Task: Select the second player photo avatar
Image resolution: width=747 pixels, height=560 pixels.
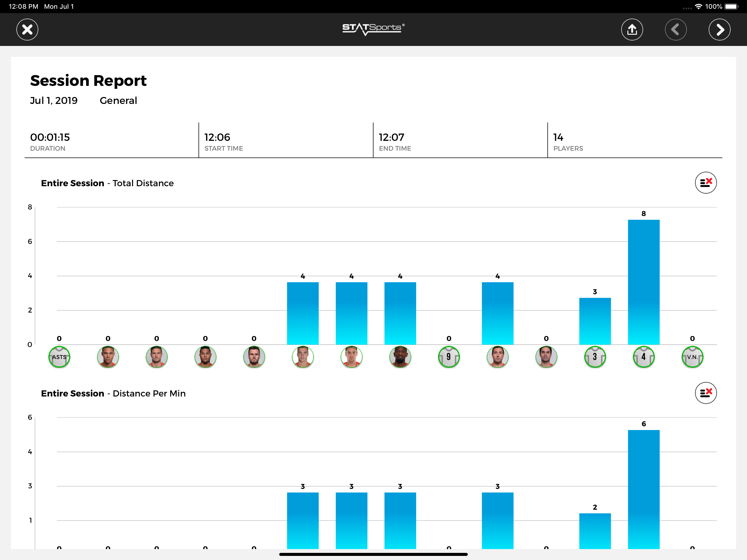Action: (x=108, y=357)
